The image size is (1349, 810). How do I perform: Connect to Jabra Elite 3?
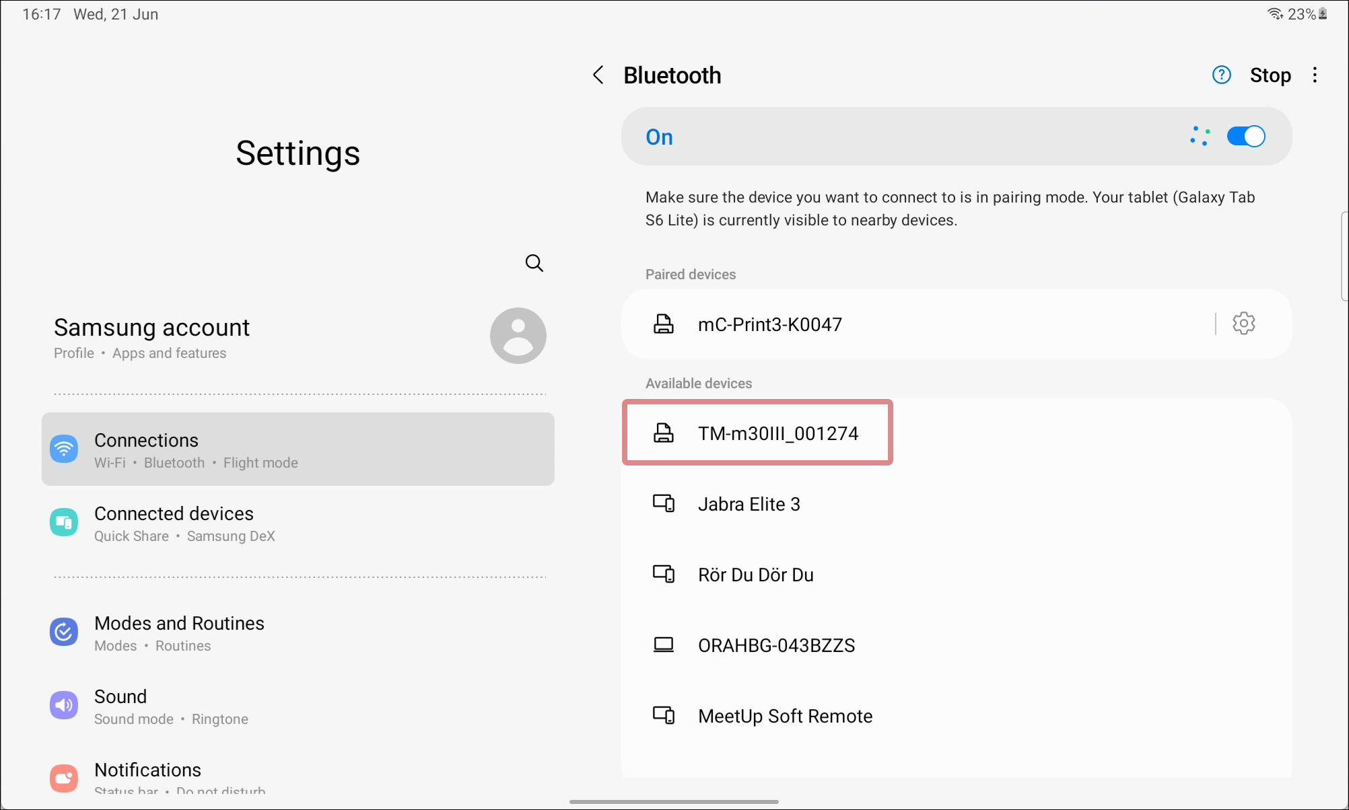pos(956,504)
